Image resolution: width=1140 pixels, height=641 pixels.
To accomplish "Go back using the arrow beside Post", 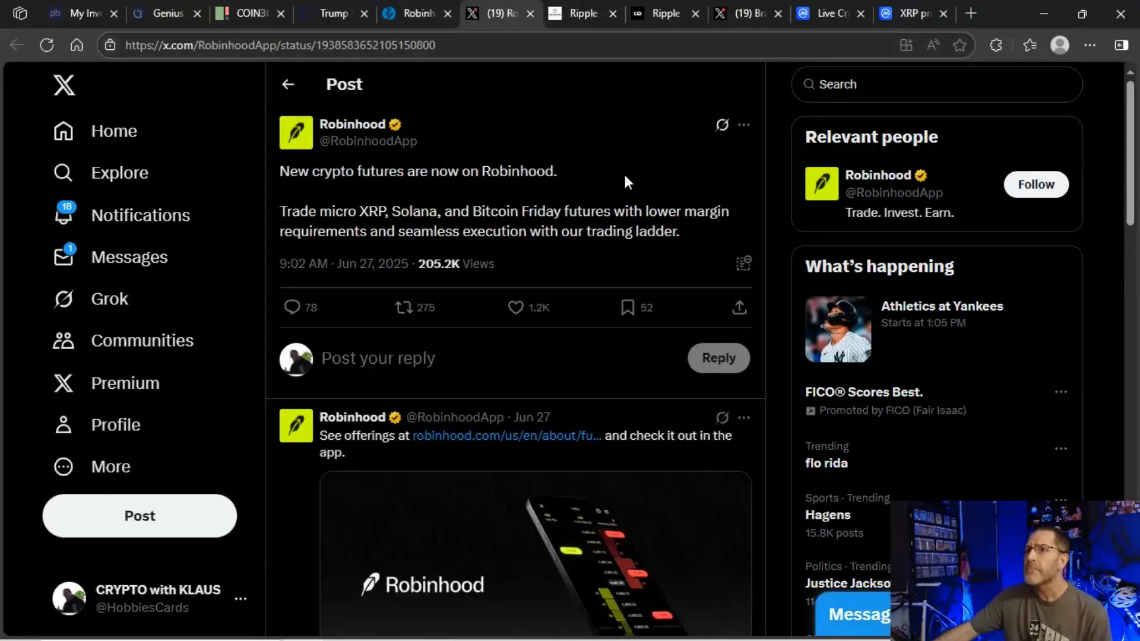I will (288, 85).
